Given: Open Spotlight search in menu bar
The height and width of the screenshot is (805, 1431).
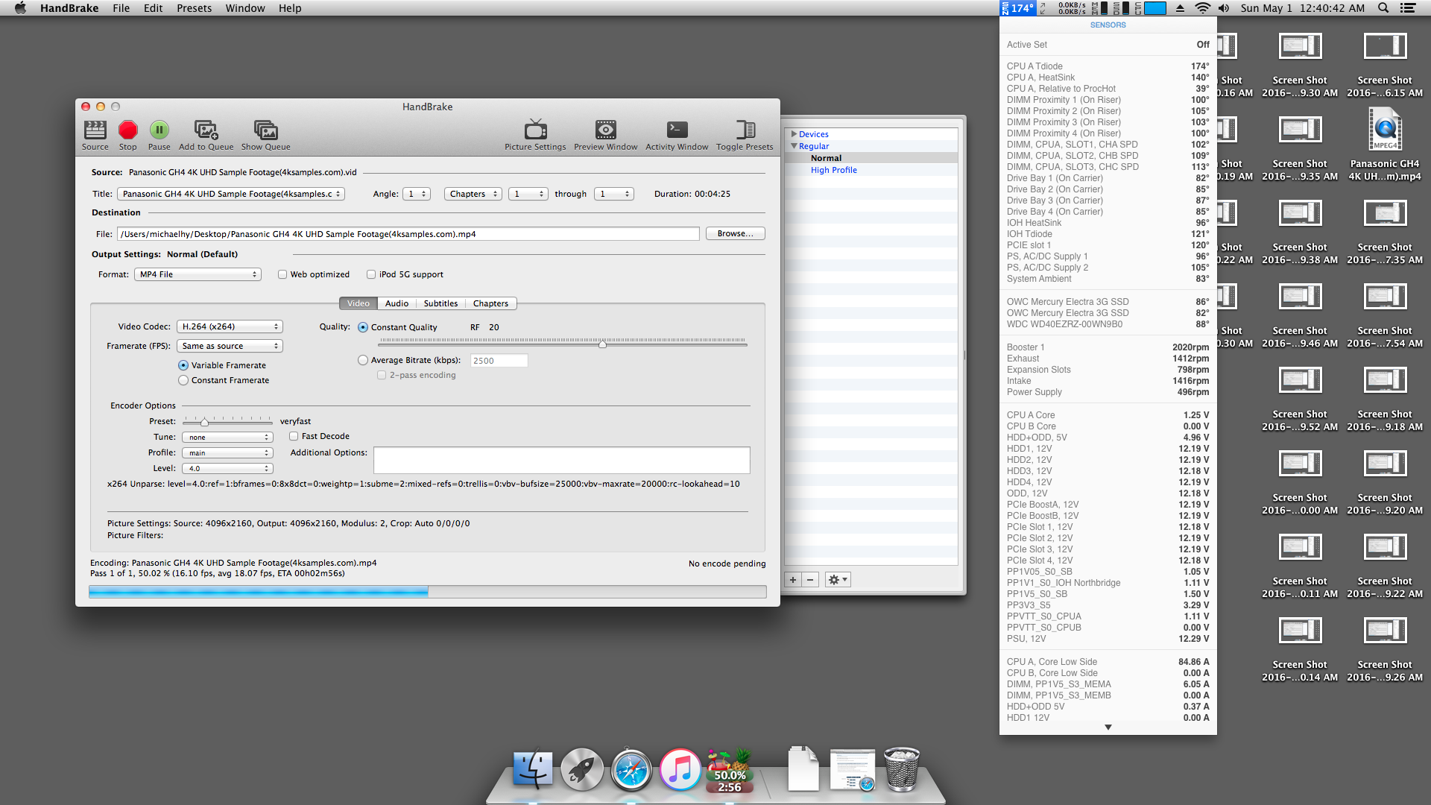Looking at the screenshot, I should coord(1383,8).
